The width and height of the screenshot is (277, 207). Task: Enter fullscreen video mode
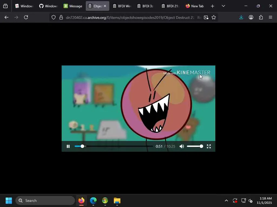[x=209, y=146]
